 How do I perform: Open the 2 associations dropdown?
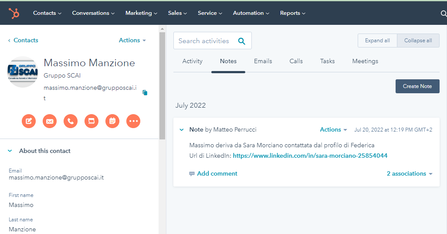tap(410, 173)
